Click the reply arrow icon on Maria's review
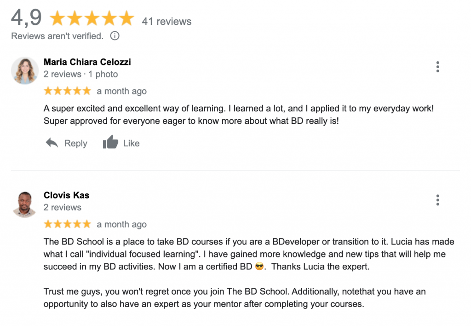Viewport: 471px width, 326px height. click(x=52, y=143)
